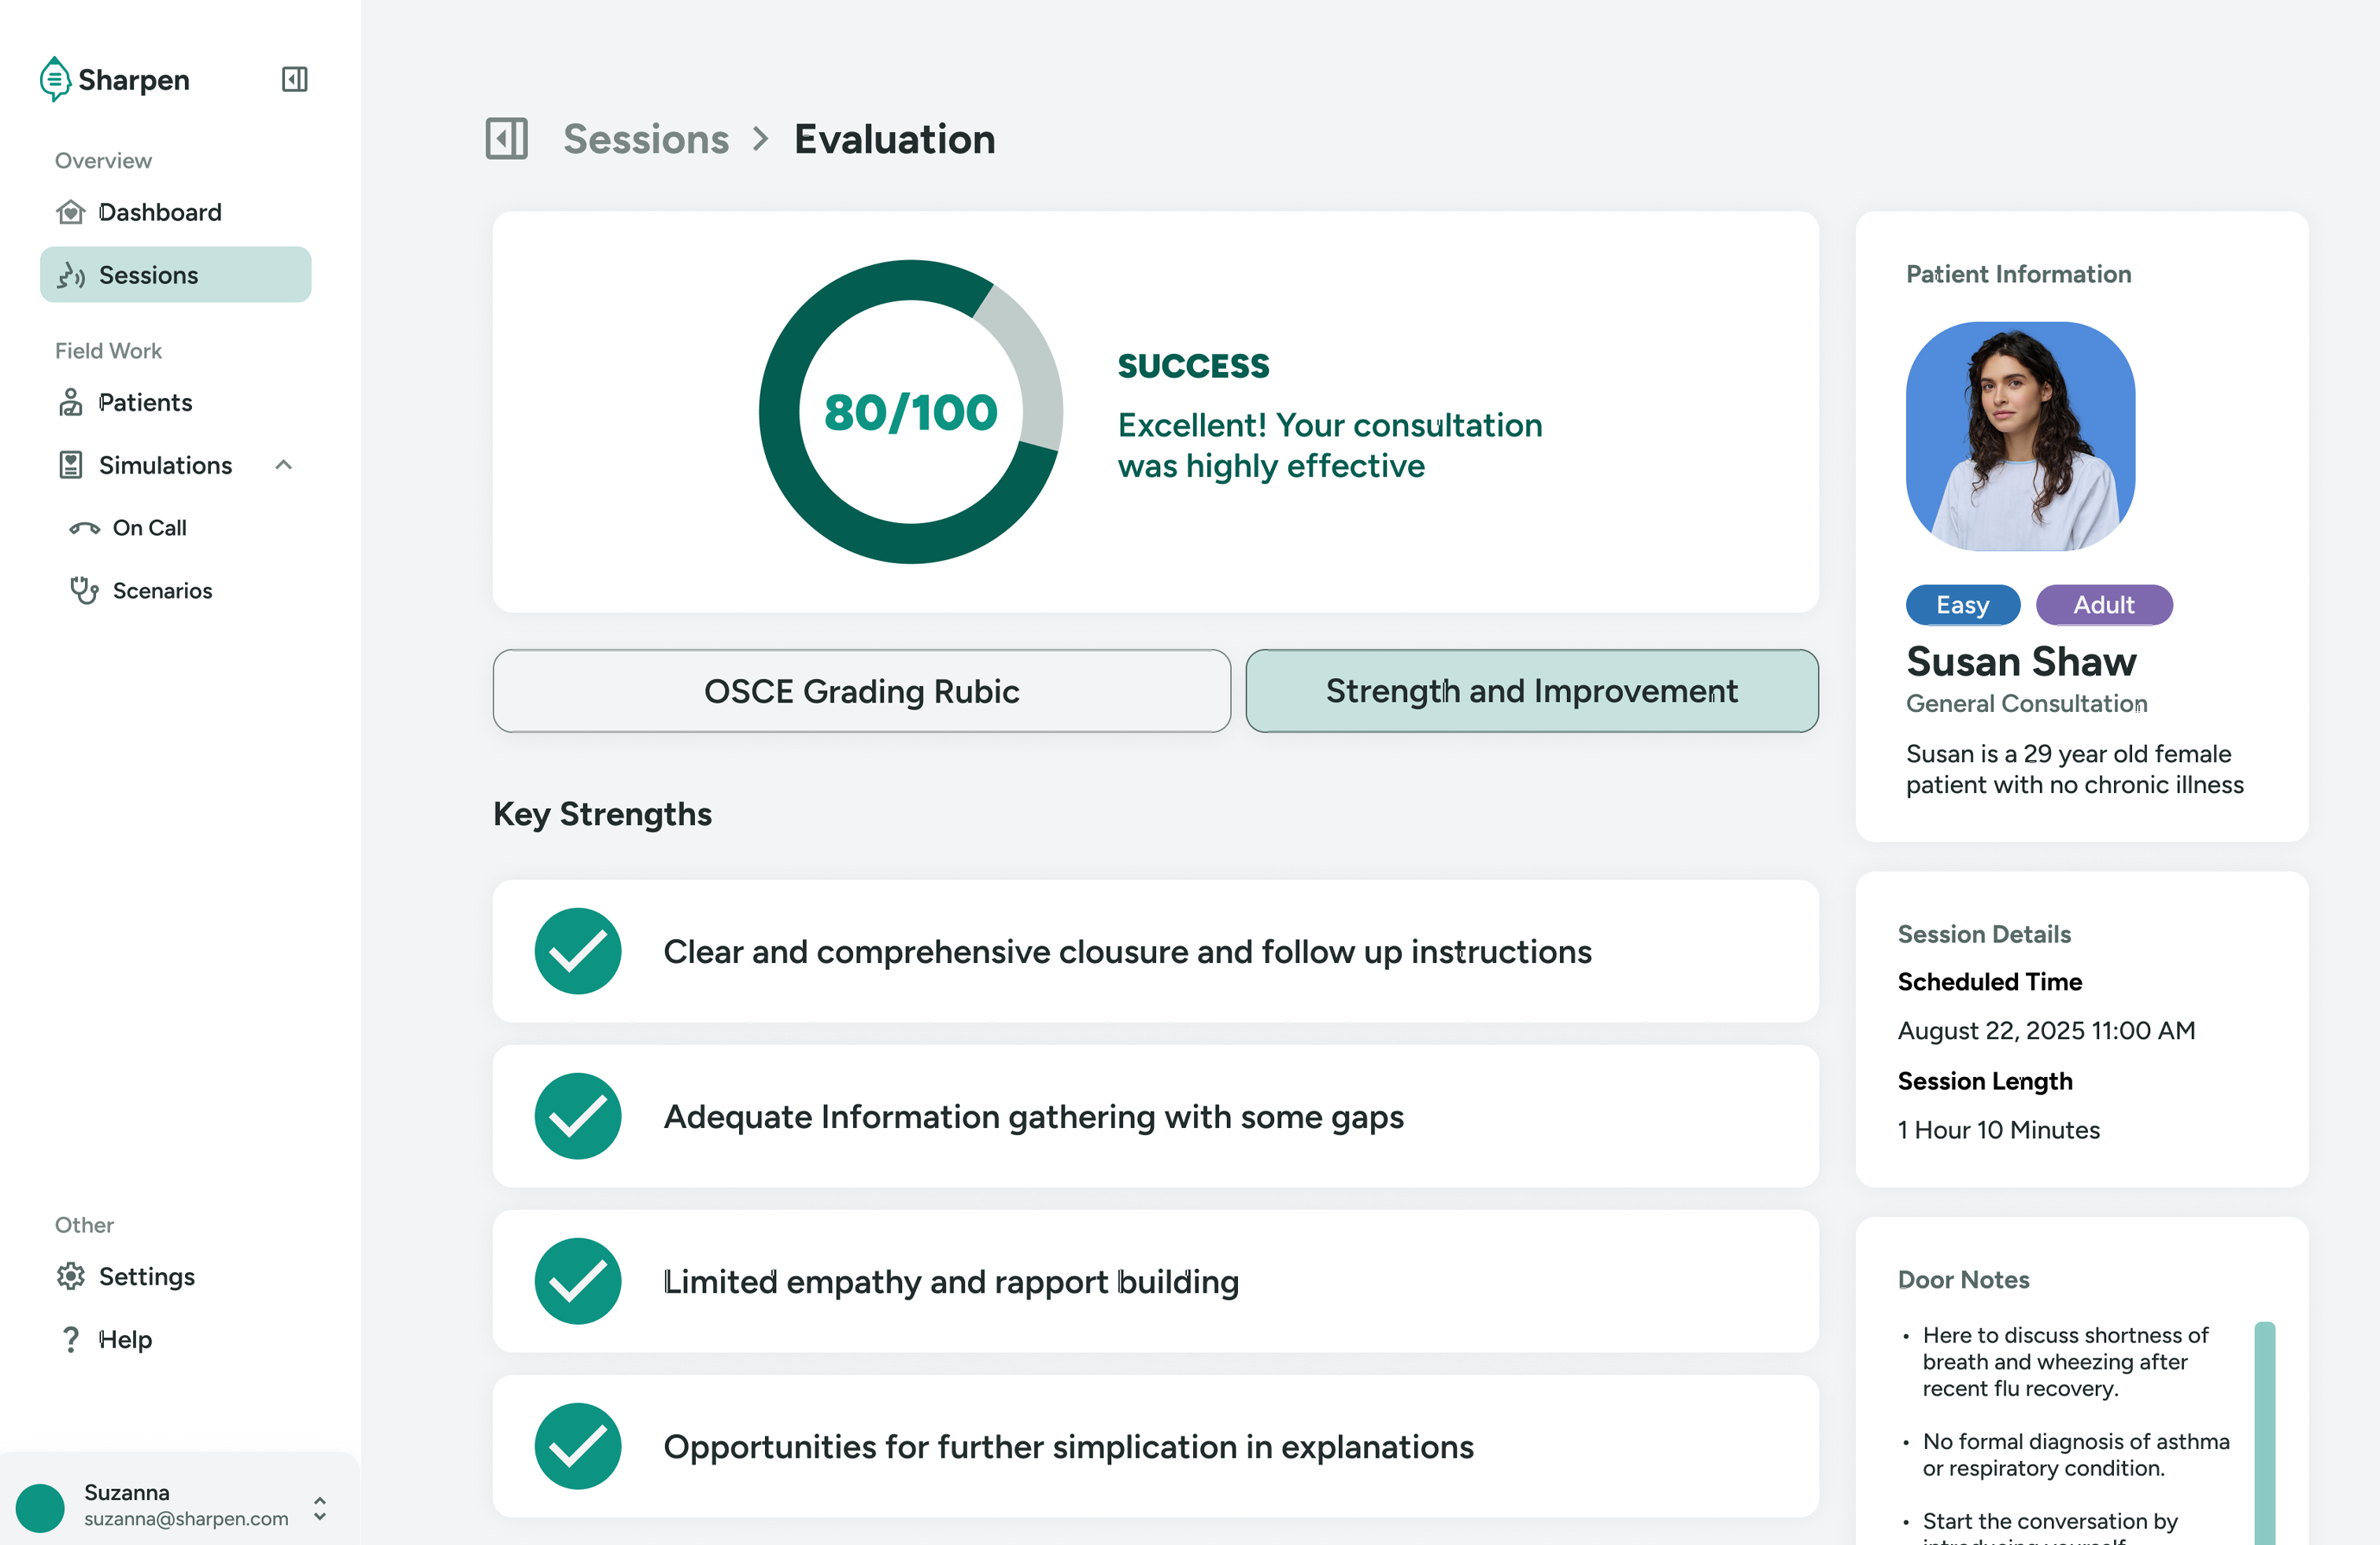Collapse the Simulations menu chevron

284,465
